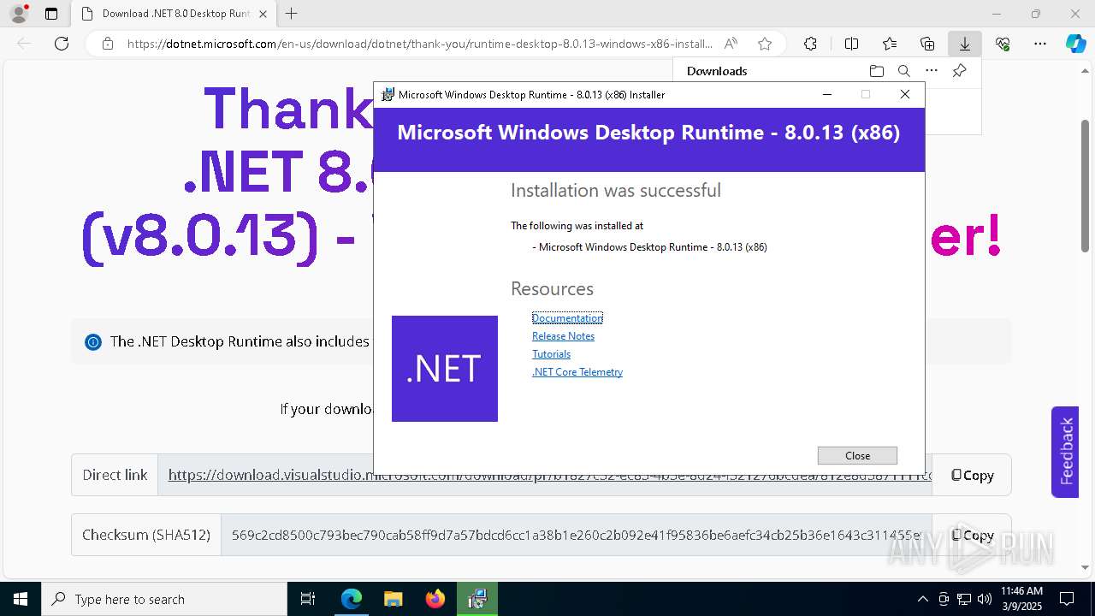The image size is (1095, 616).
Task: Open the Extensions puzzle icon
Action: (x=810, y=44)
